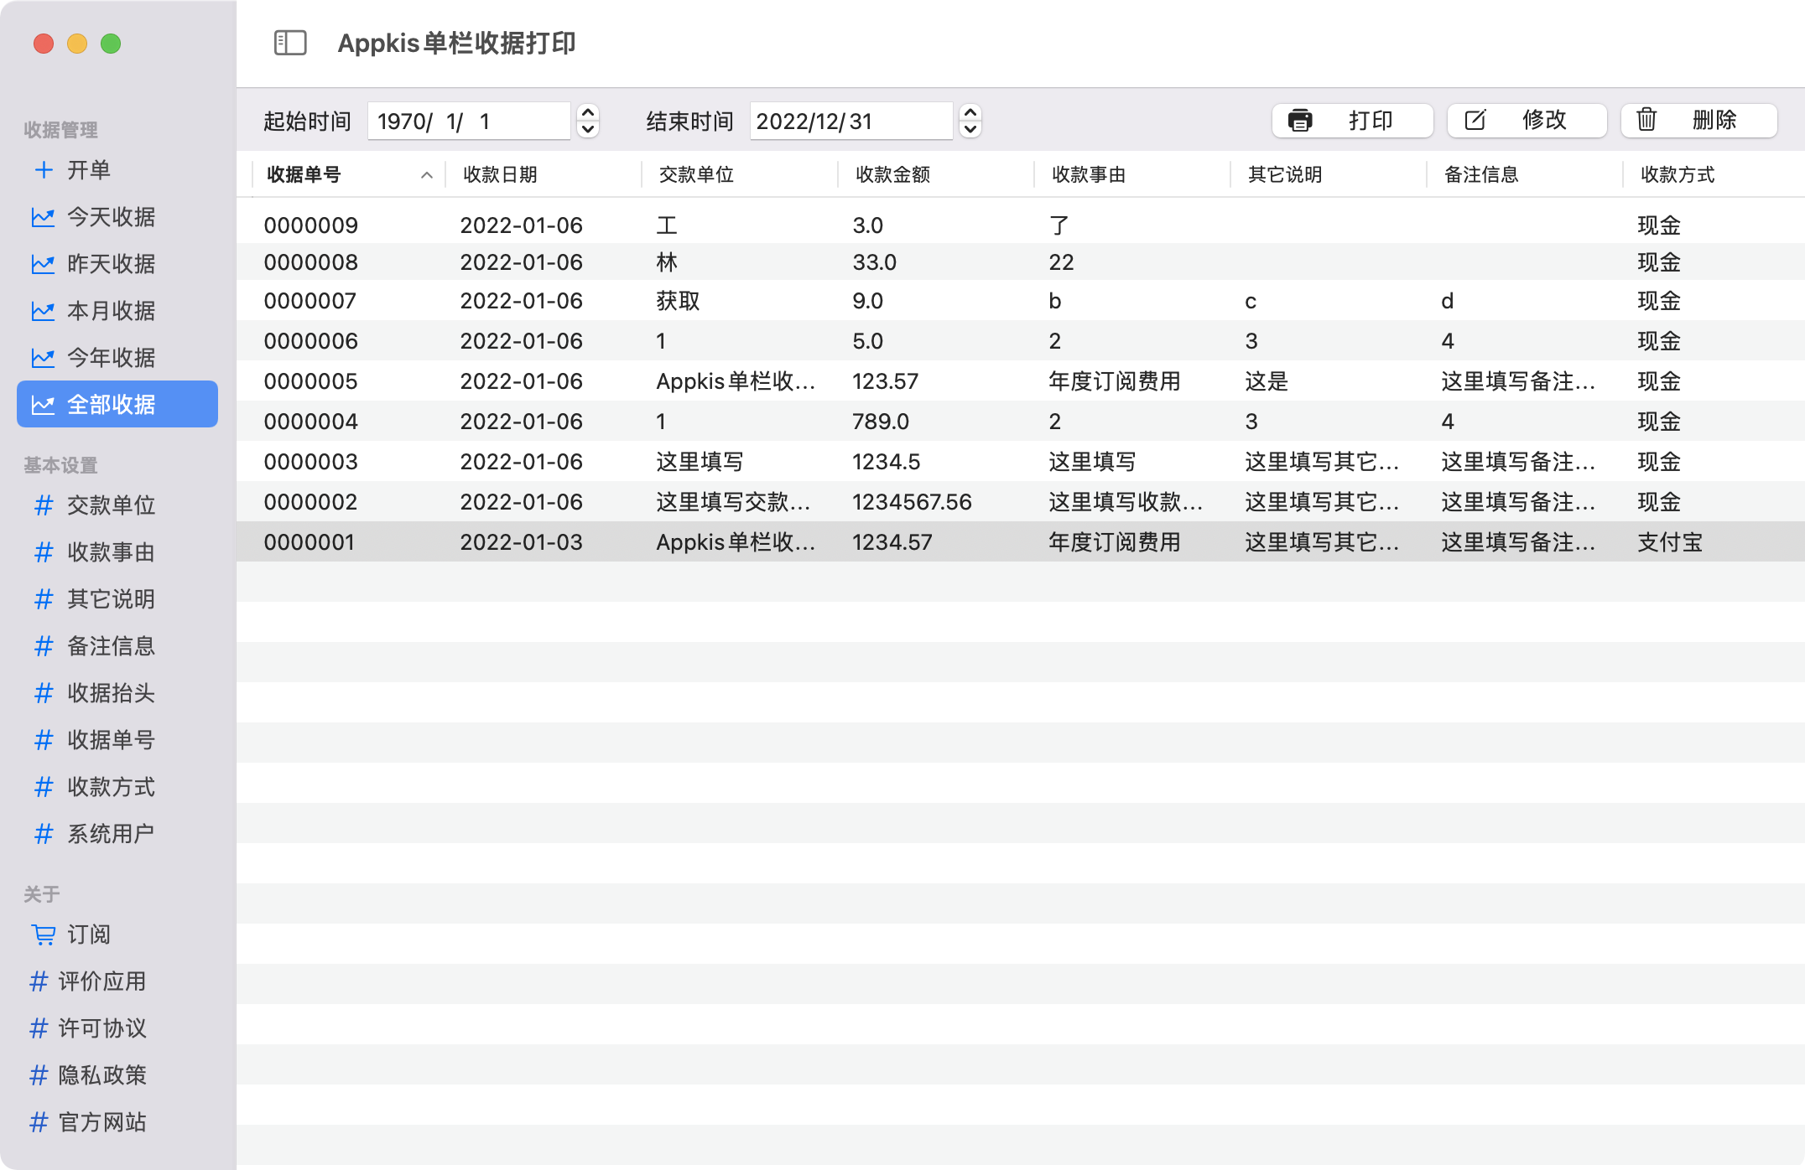Select receipt row 0000002

1021,502
